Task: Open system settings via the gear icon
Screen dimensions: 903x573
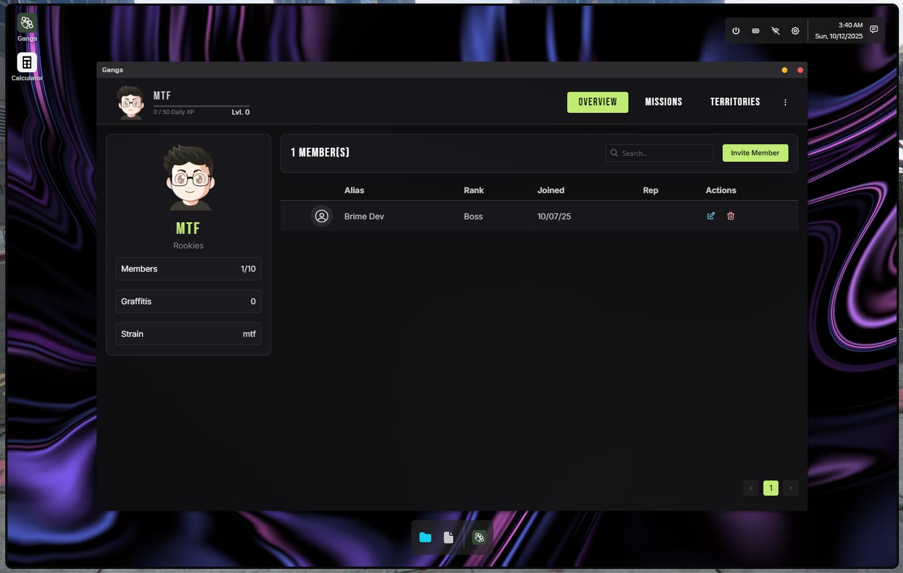Action: [795, 31]
